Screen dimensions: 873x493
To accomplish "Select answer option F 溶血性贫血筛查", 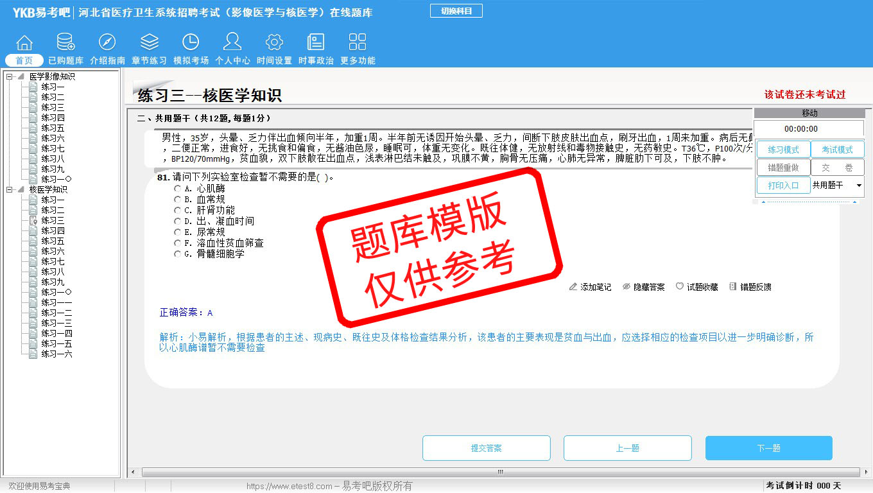I will click(178, 243).
